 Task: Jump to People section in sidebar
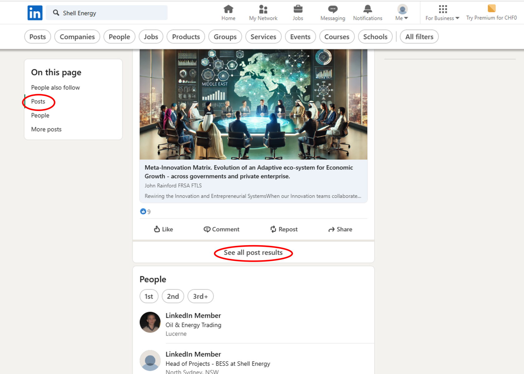[x=40, y=115]
